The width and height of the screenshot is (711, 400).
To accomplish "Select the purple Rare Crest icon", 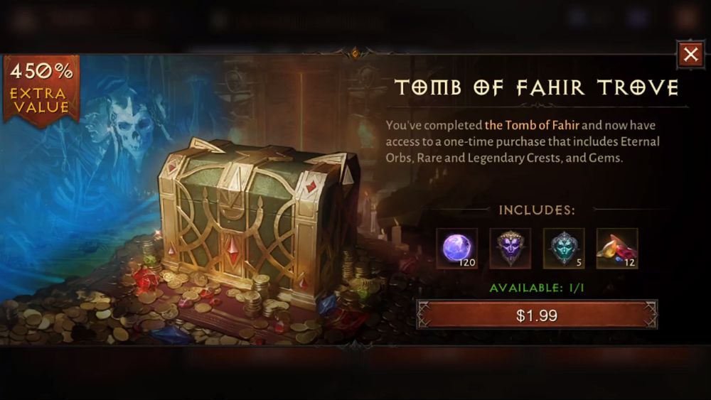I will (x=510, y=248).
